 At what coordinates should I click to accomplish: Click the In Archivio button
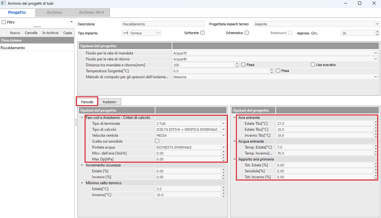pyautogui.click(x=50, y=33)
